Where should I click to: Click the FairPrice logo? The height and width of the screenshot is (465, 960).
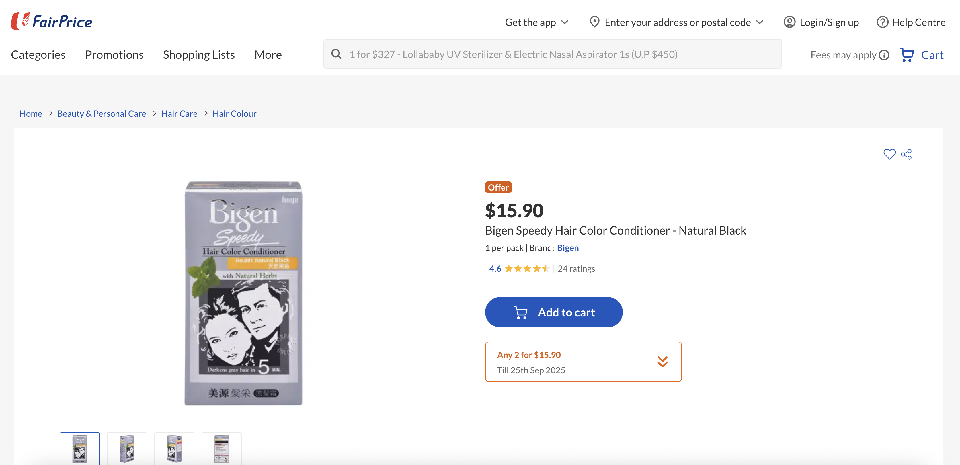(x=52, y=22)
